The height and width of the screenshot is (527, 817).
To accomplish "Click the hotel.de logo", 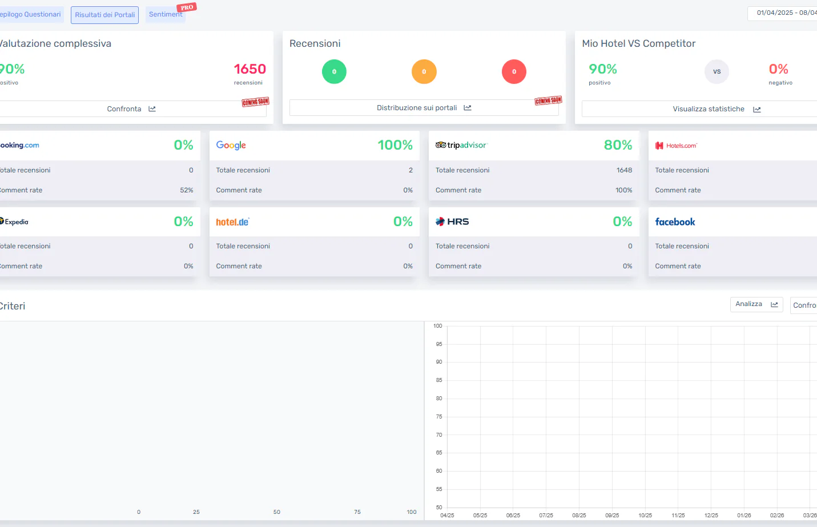I will pyautogui.click(x=232, y=222).
